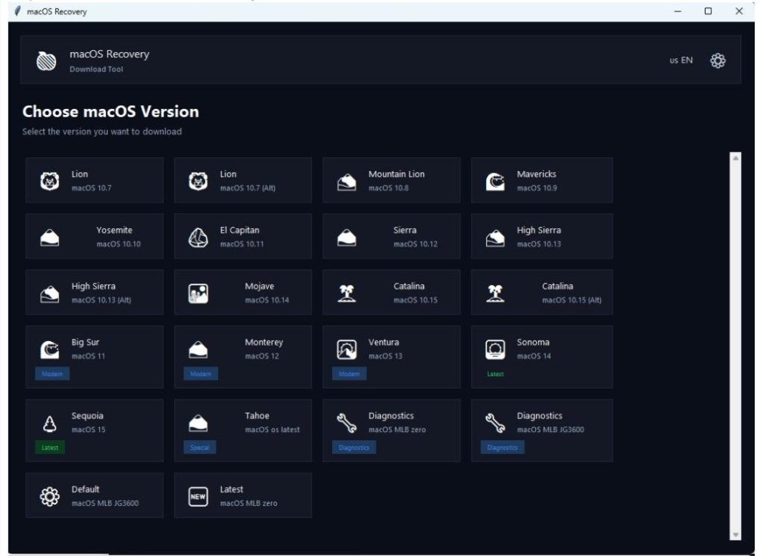Click the Big Sur wave icon

[50, 349]
